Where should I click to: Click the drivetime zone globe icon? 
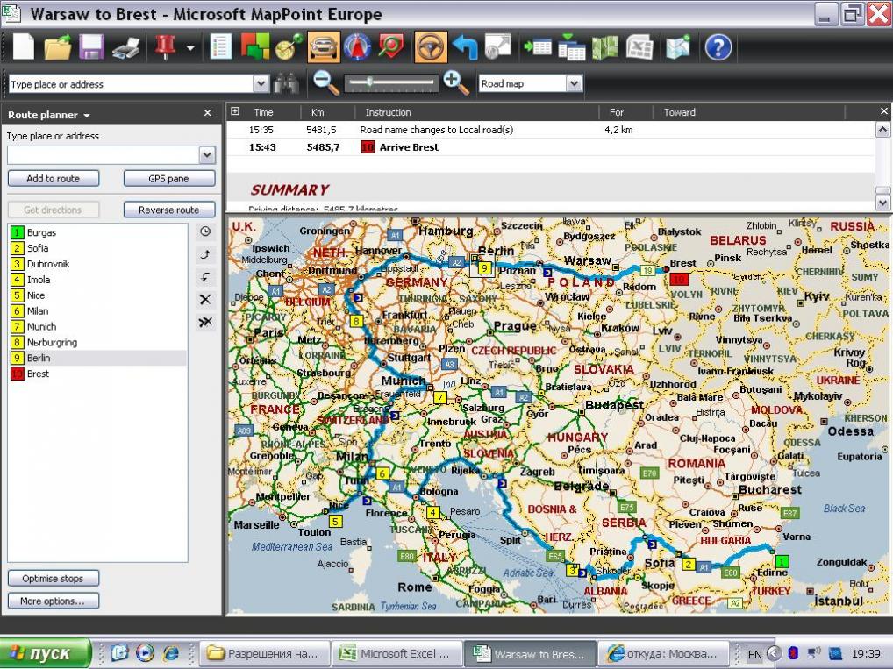pos(289,46)
